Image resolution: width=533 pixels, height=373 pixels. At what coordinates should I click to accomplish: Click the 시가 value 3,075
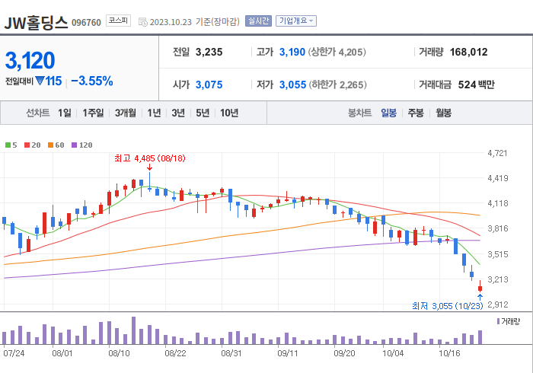tap(209, 84)
